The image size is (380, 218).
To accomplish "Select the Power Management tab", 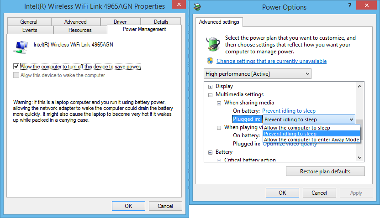I will [x=144, y=29].
